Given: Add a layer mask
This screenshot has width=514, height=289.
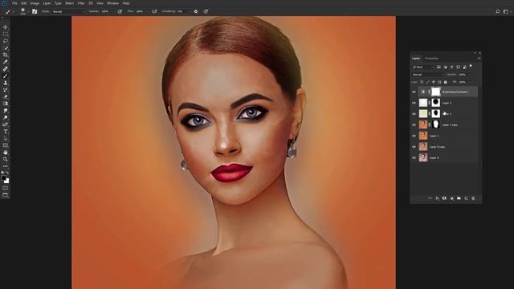Looking at the screenshot, I should click(444, 198).
